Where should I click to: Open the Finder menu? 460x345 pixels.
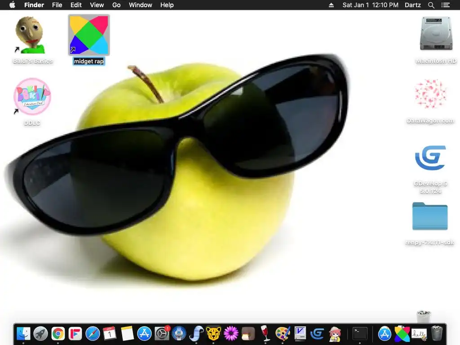click(34, 5)
